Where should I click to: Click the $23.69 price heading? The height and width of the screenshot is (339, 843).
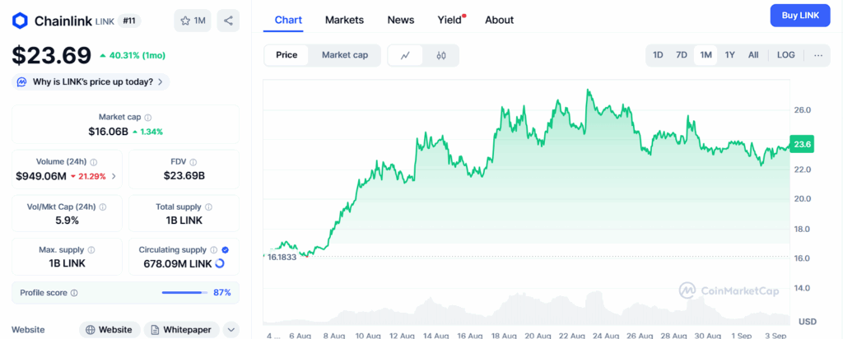point(52,55)
